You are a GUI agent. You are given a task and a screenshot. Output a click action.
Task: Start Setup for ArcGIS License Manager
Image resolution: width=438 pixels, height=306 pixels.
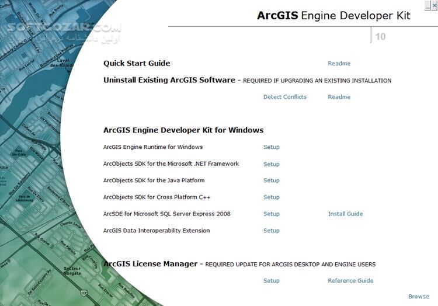(x=271, y=280)
